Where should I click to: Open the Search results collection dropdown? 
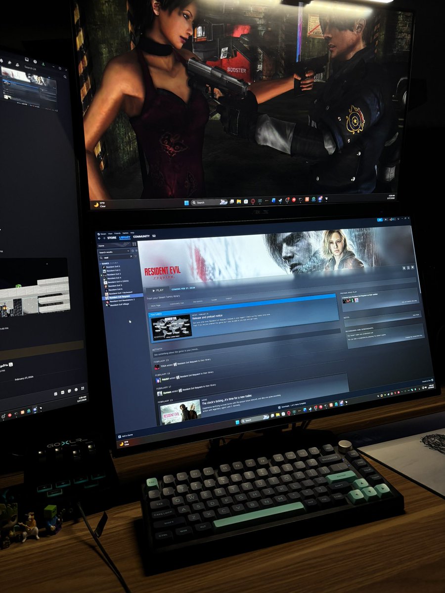[114, 252]
